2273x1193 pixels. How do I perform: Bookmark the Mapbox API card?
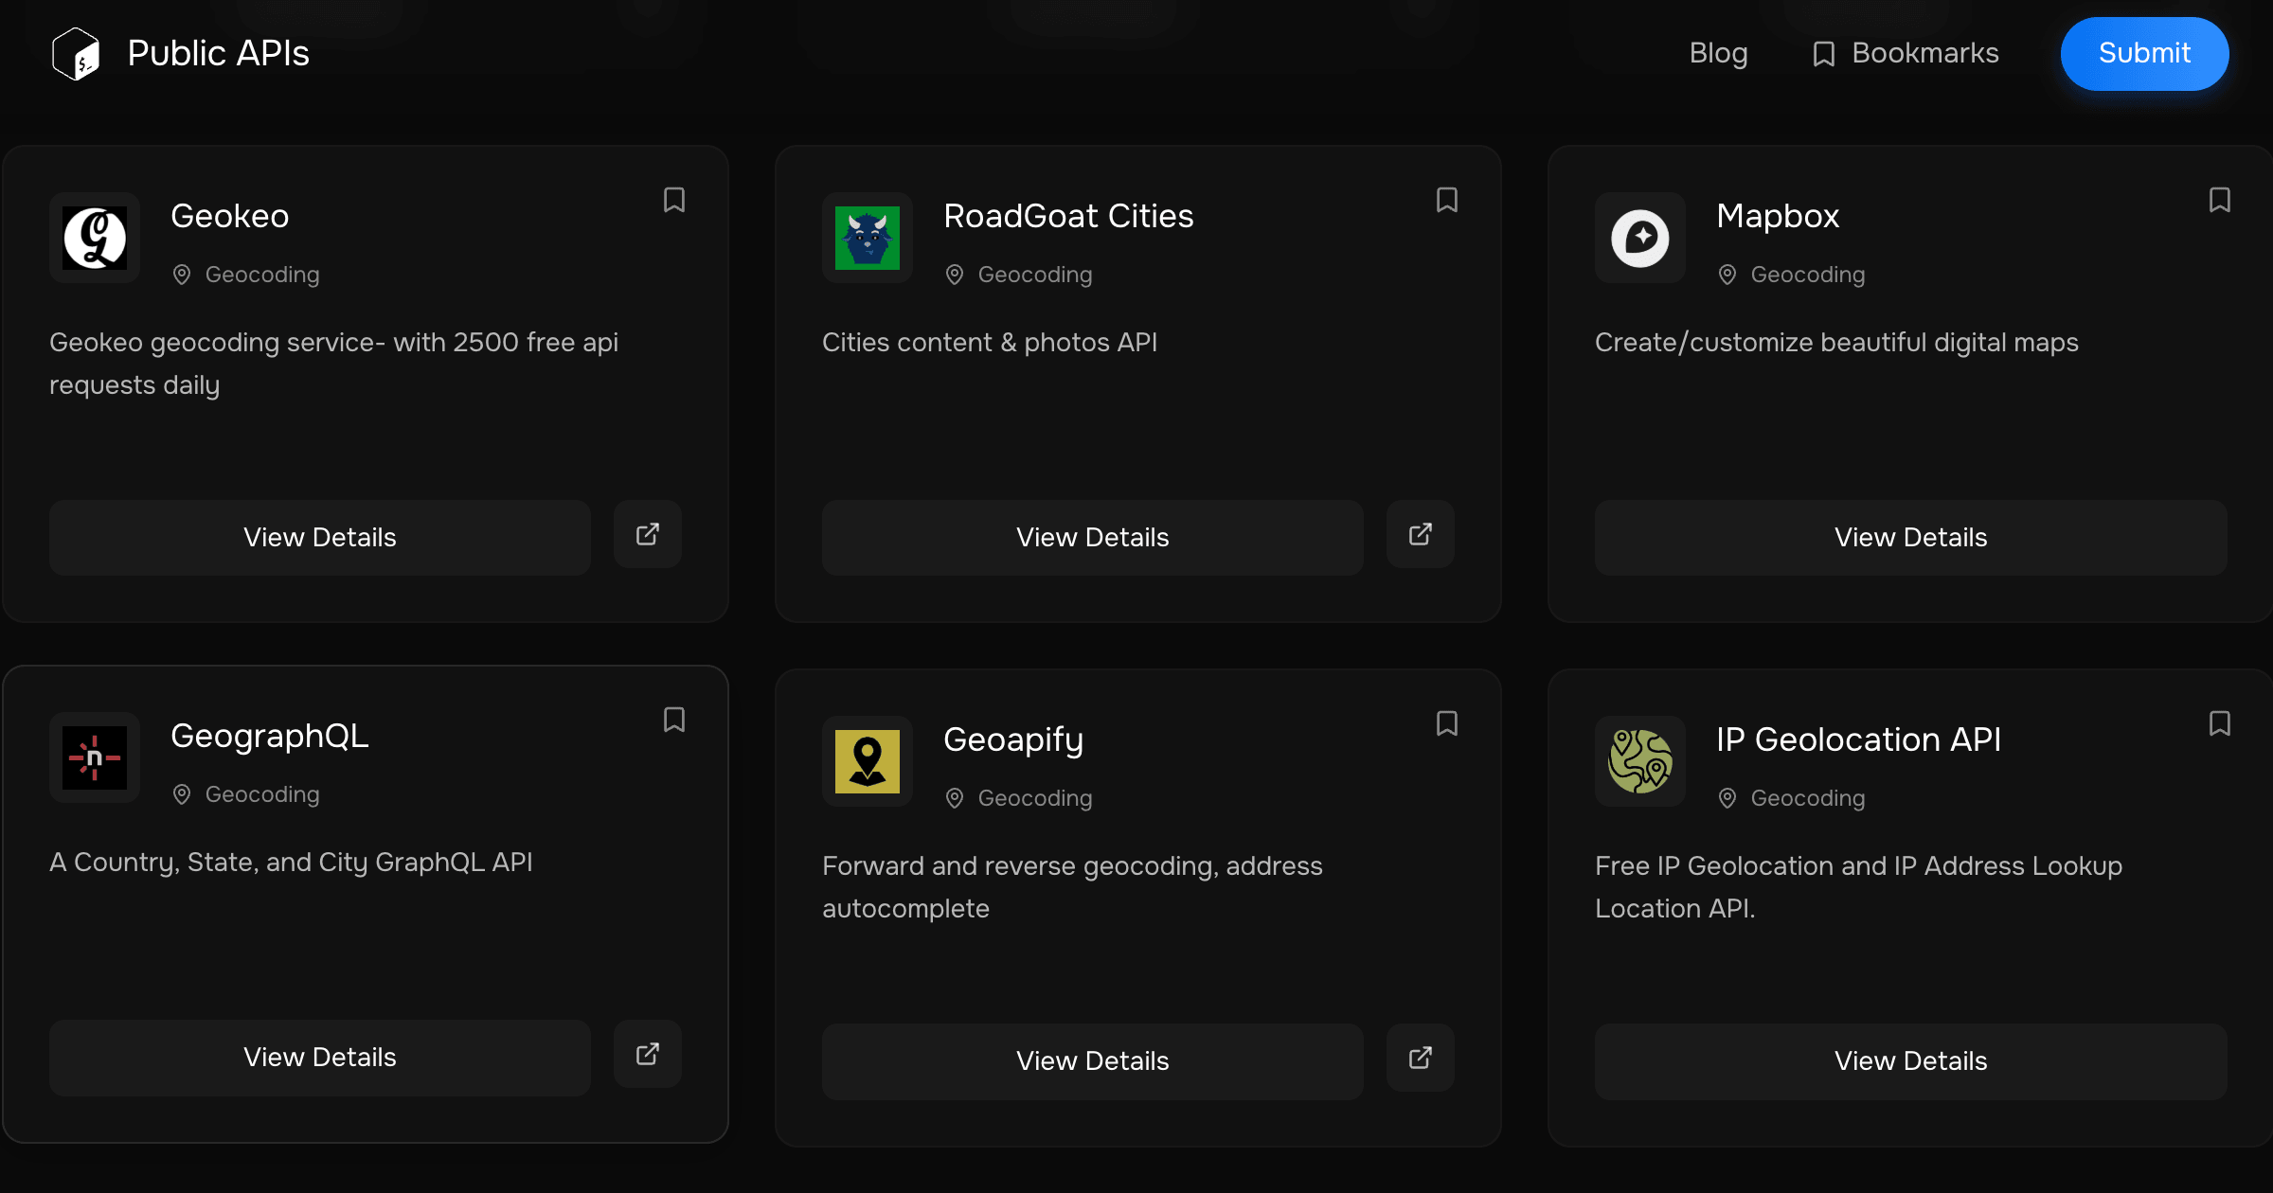click(x=2219, y=200)
